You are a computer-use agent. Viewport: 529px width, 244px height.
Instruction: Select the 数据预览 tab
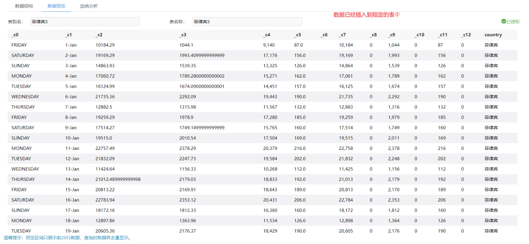[56, 6]
